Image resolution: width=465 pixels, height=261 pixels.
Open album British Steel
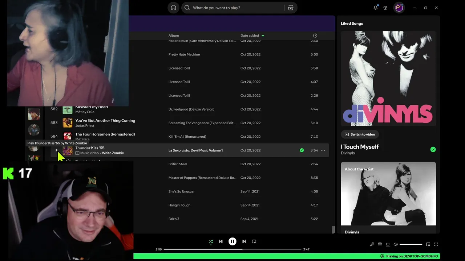(x=178, y=164)
